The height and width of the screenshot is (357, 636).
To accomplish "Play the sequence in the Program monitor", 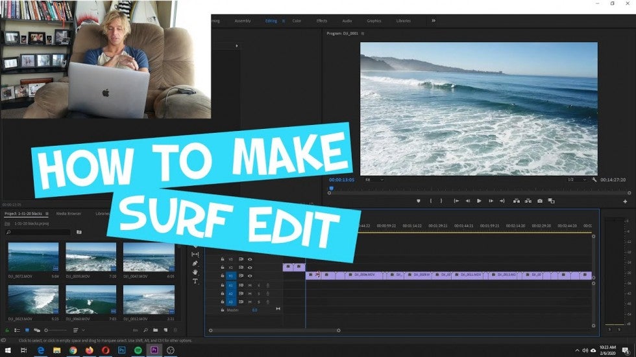I will (x=479, y=201).
